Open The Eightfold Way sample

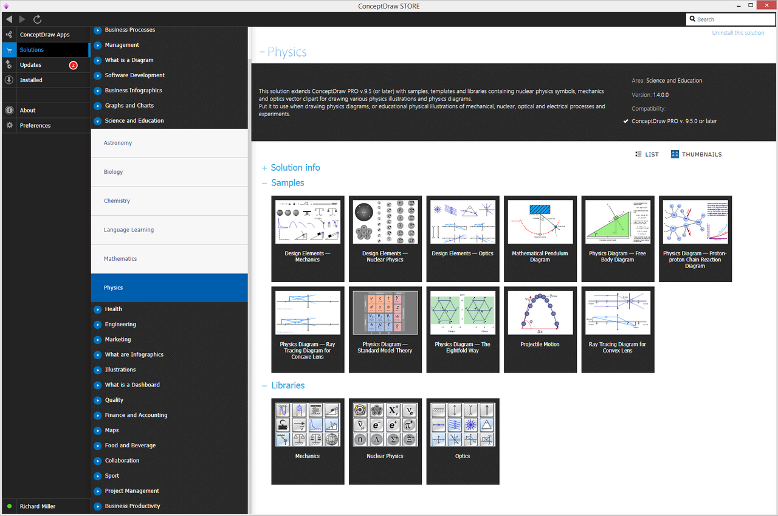463,329
